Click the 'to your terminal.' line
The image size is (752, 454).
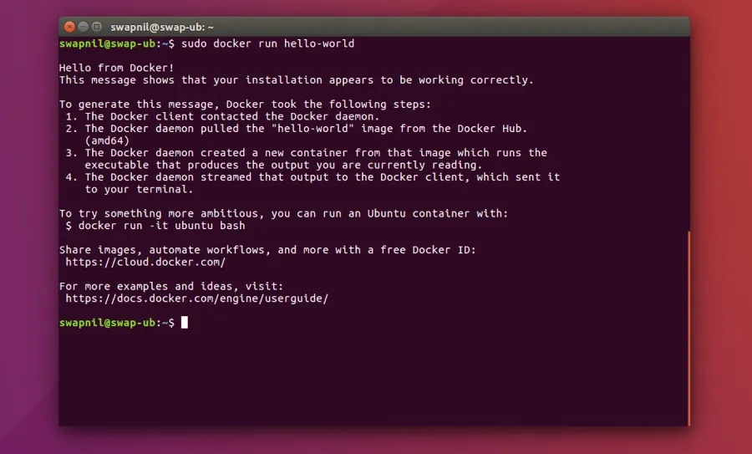click(x=139, y=189)
